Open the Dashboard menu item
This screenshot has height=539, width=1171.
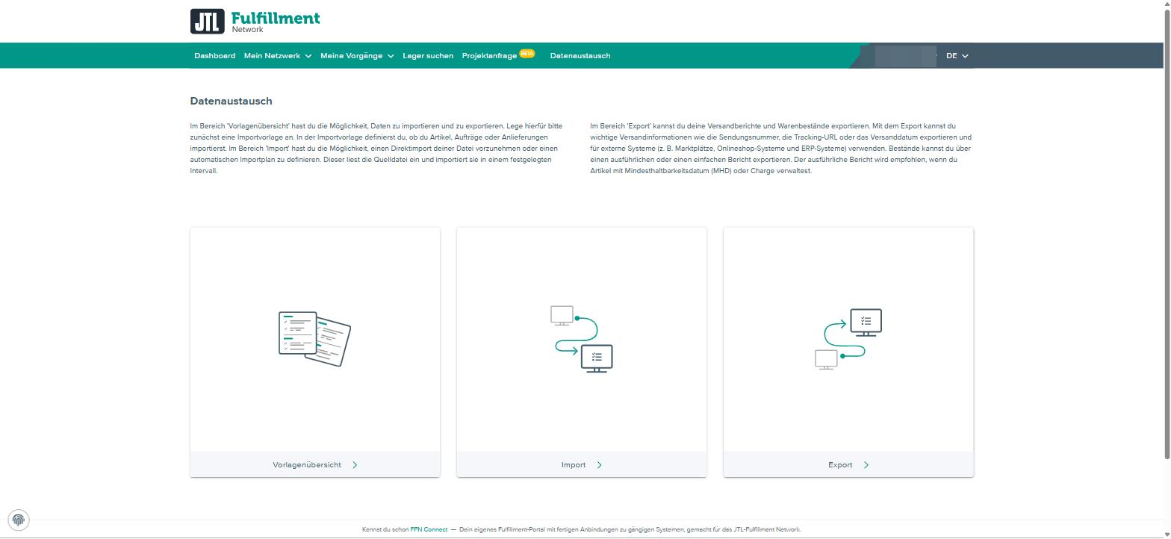pyautogui.click(x=214, y=56)
